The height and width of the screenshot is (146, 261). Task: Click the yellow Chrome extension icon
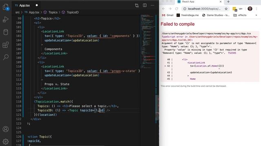point(235,9)
